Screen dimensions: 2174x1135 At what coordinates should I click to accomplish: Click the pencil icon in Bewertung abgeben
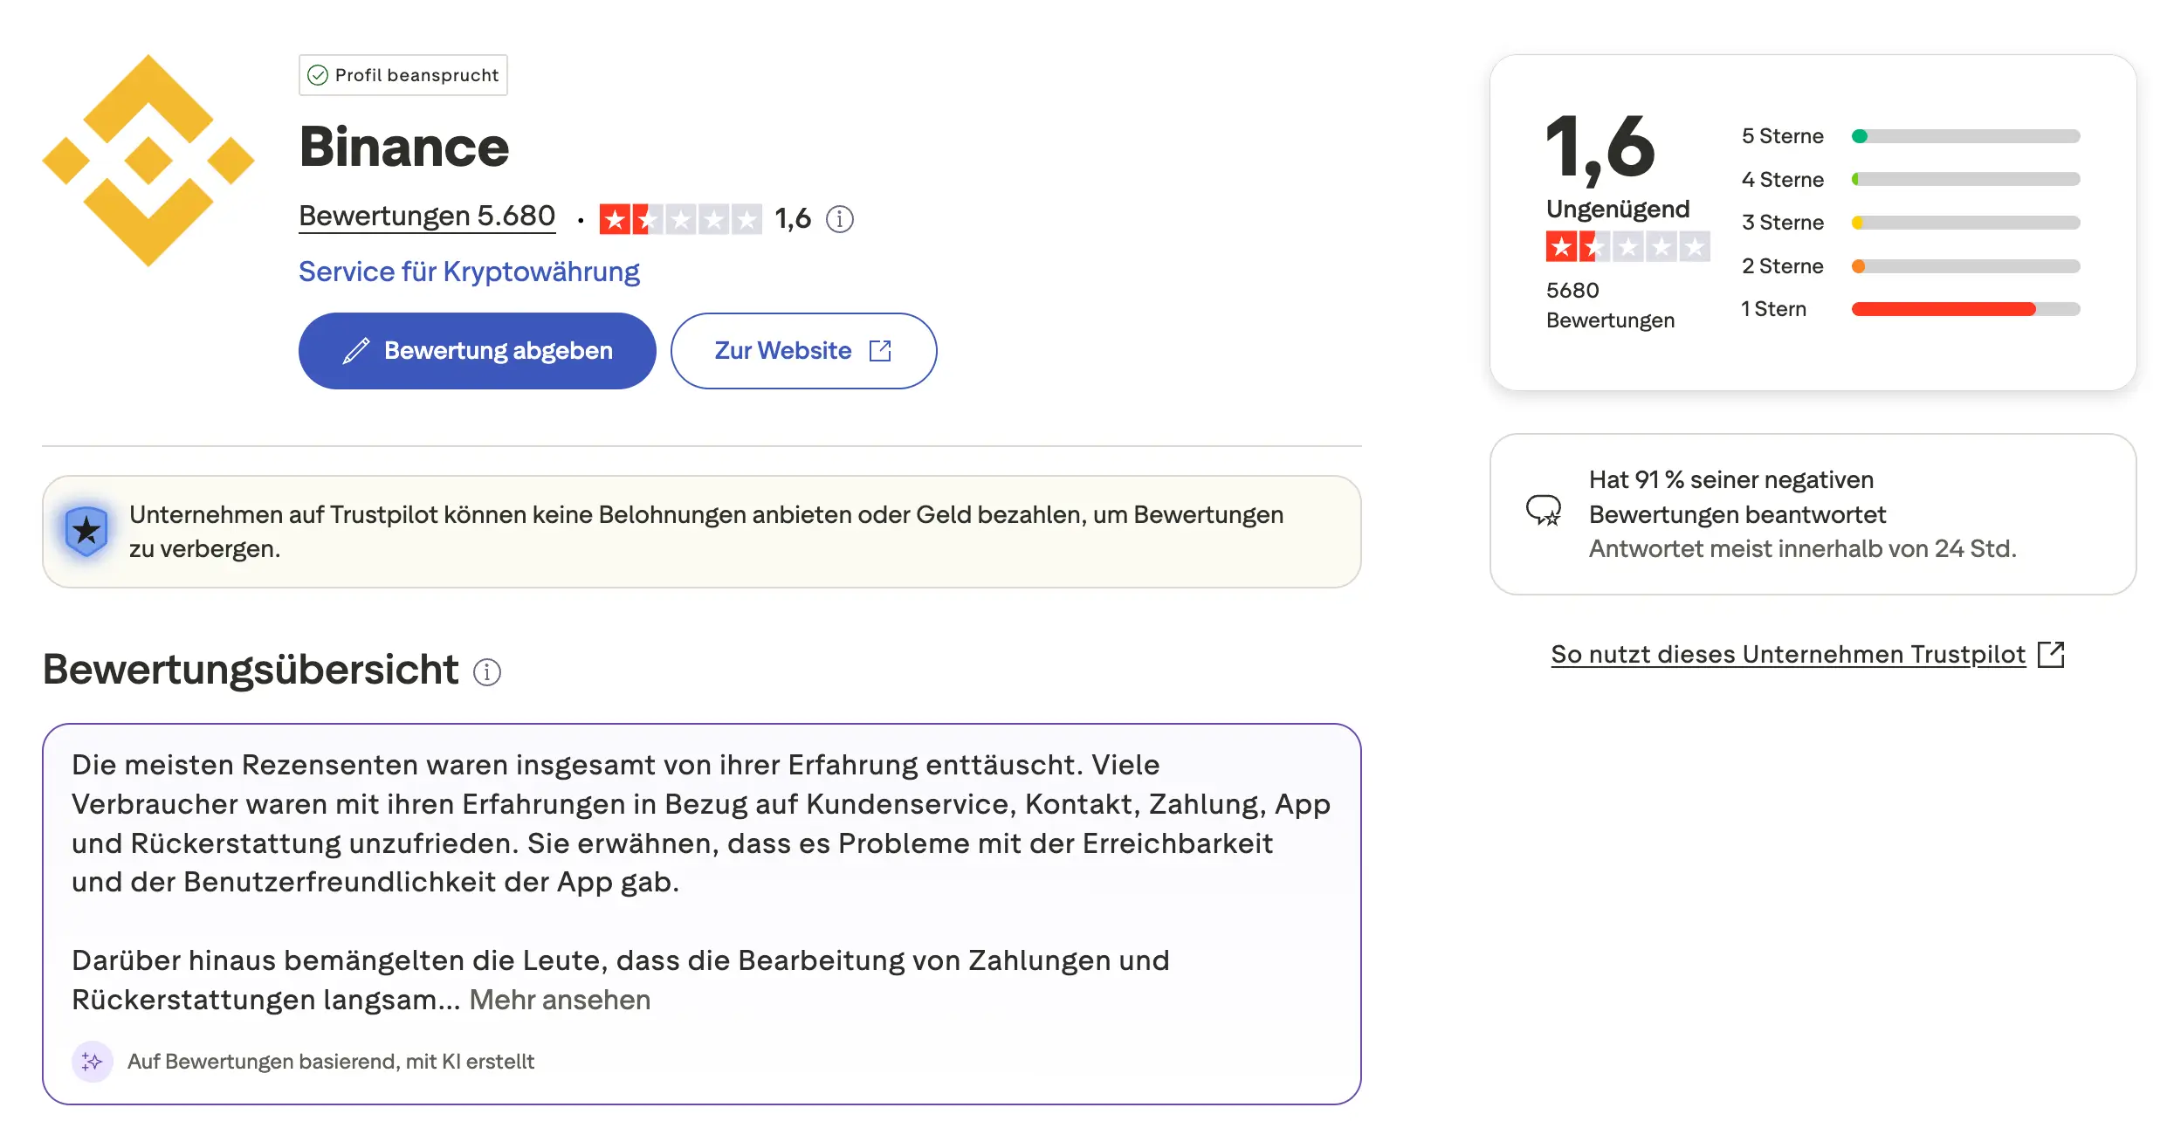pos(356,351)
